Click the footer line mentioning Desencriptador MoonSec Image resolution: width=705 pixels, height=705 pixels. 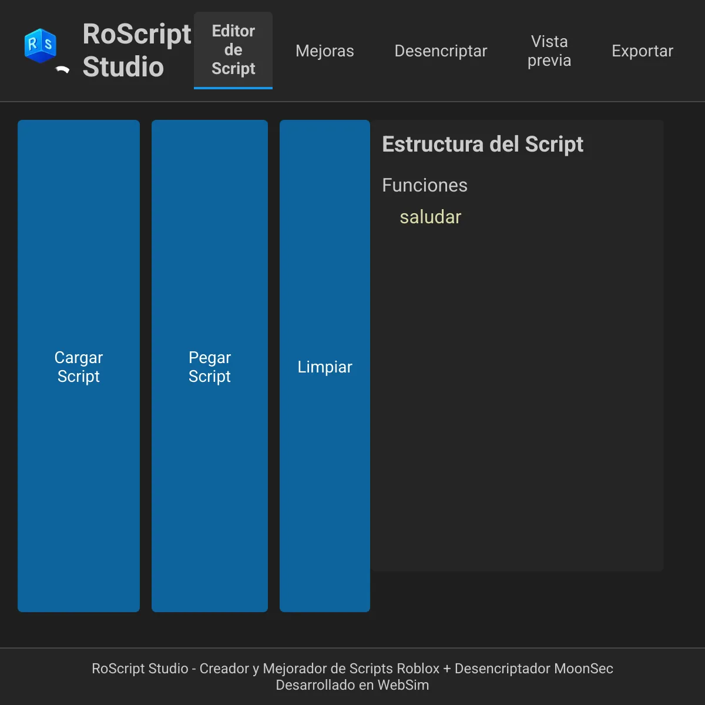tap(352, 669)
